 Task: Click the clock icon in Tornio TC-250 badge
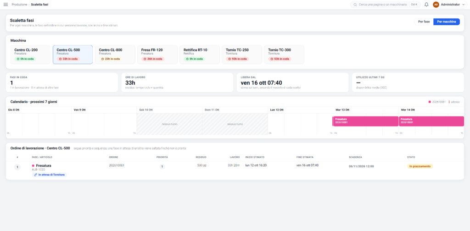point(230,59)
